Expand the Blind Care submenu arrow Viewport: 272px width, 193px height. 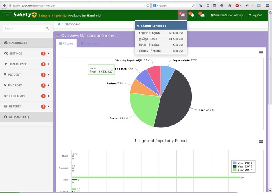(49, 96)
